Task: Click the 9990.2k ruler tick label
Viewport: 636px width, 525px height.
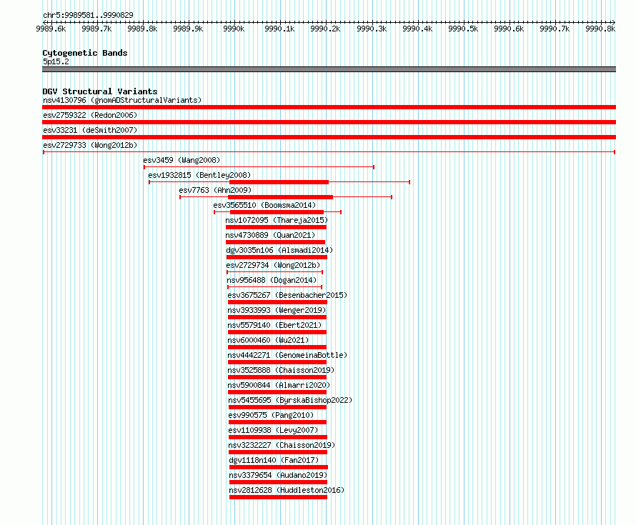Action: coord(325,29)
